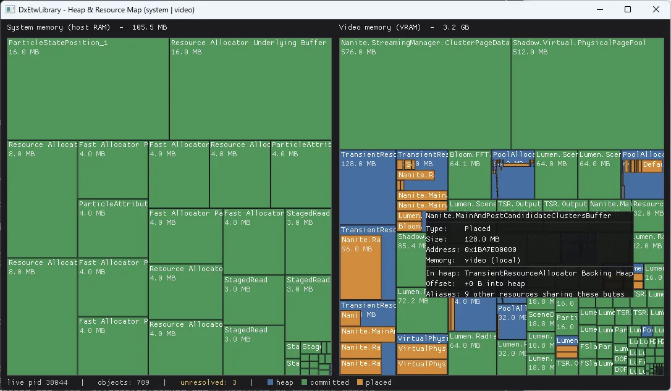Click the 'Offset: +0 B into heap' line
Image resolution: width=671 pixels, height=391 pixels.
click(475, 284)
